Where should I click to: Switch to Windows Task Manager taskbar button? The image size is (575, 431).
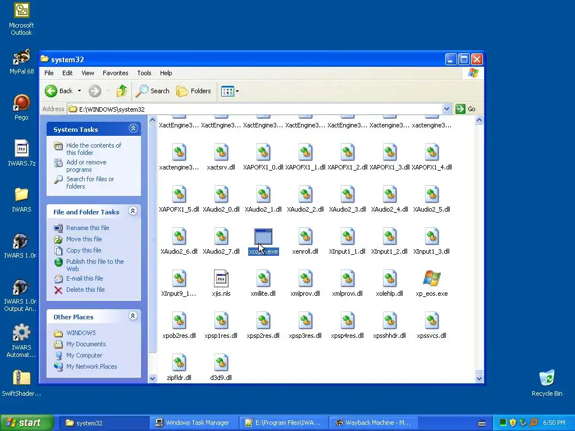click(194, 423)
